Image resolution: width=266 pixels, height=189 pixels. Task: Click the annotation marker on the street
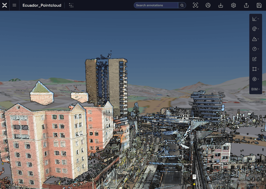(x=194, y=177)
